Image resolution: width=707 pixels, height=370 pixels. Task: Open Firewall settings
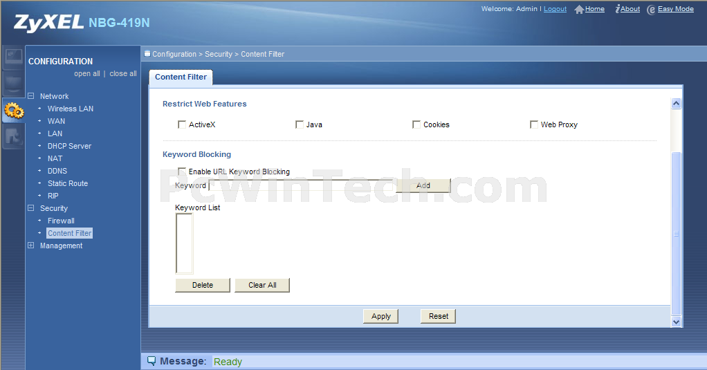(x=61, y=221)
